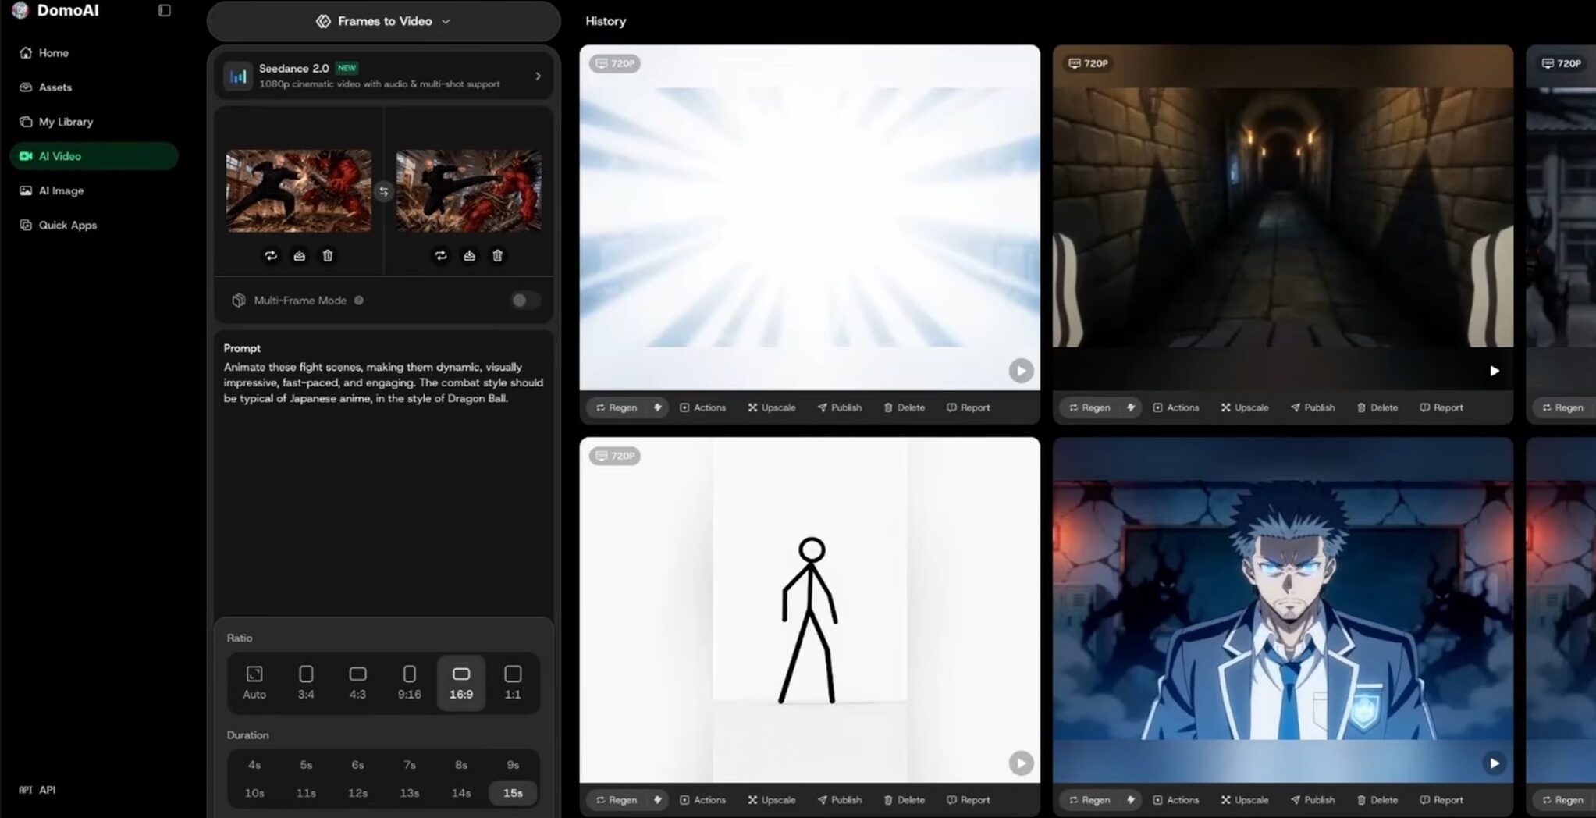The width and height of the screenshot is (1596, 818).
Task: Select the 9:16 ratio
Action: pyautogui.click(x=409, y=683)
